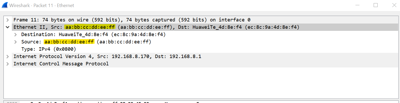Viewport: 400px width, 103px height.
Task: Maximize the Packet 11 window
Action: tap(376, 5)
